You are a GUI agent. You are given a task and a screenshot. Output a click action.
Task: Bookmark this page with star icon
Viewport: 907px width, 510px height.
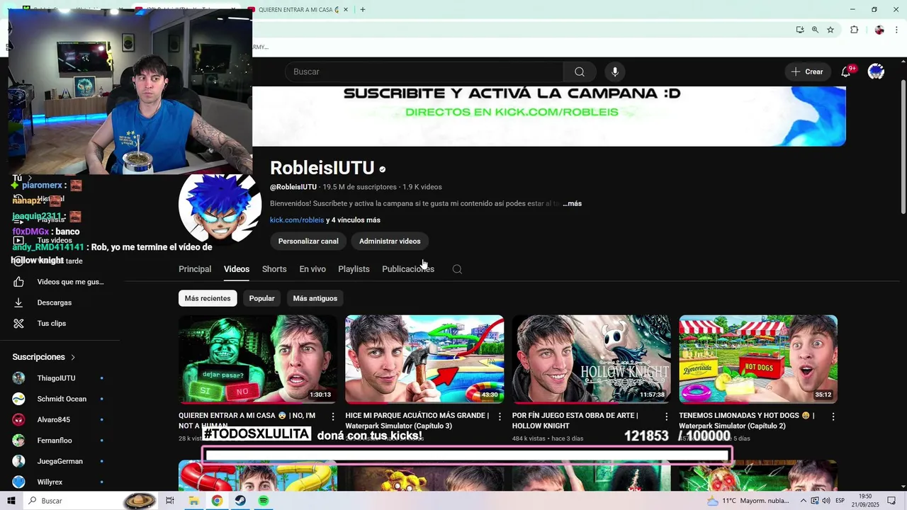click(x=830, y=30)
